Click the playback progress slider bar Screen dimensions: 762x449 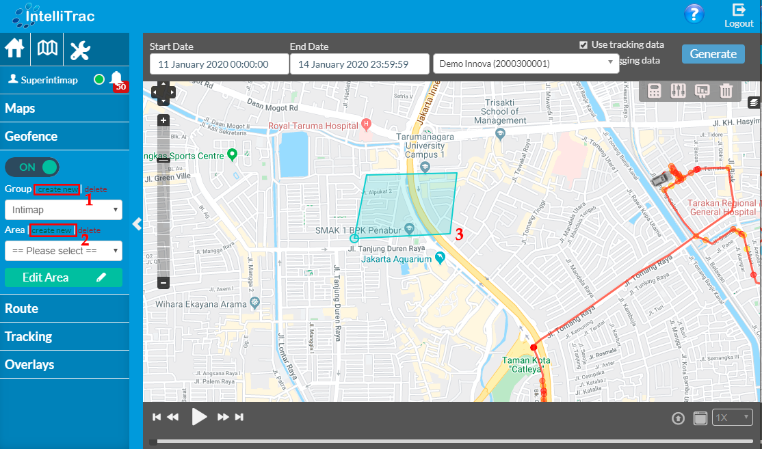click(x=451, y=441)
